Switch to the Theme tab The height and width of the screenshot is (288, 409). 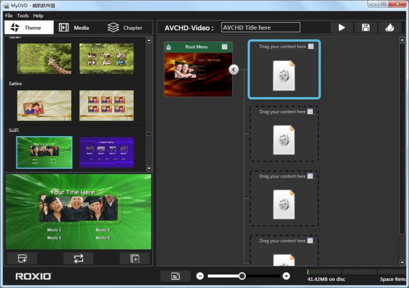click(29, 27)
